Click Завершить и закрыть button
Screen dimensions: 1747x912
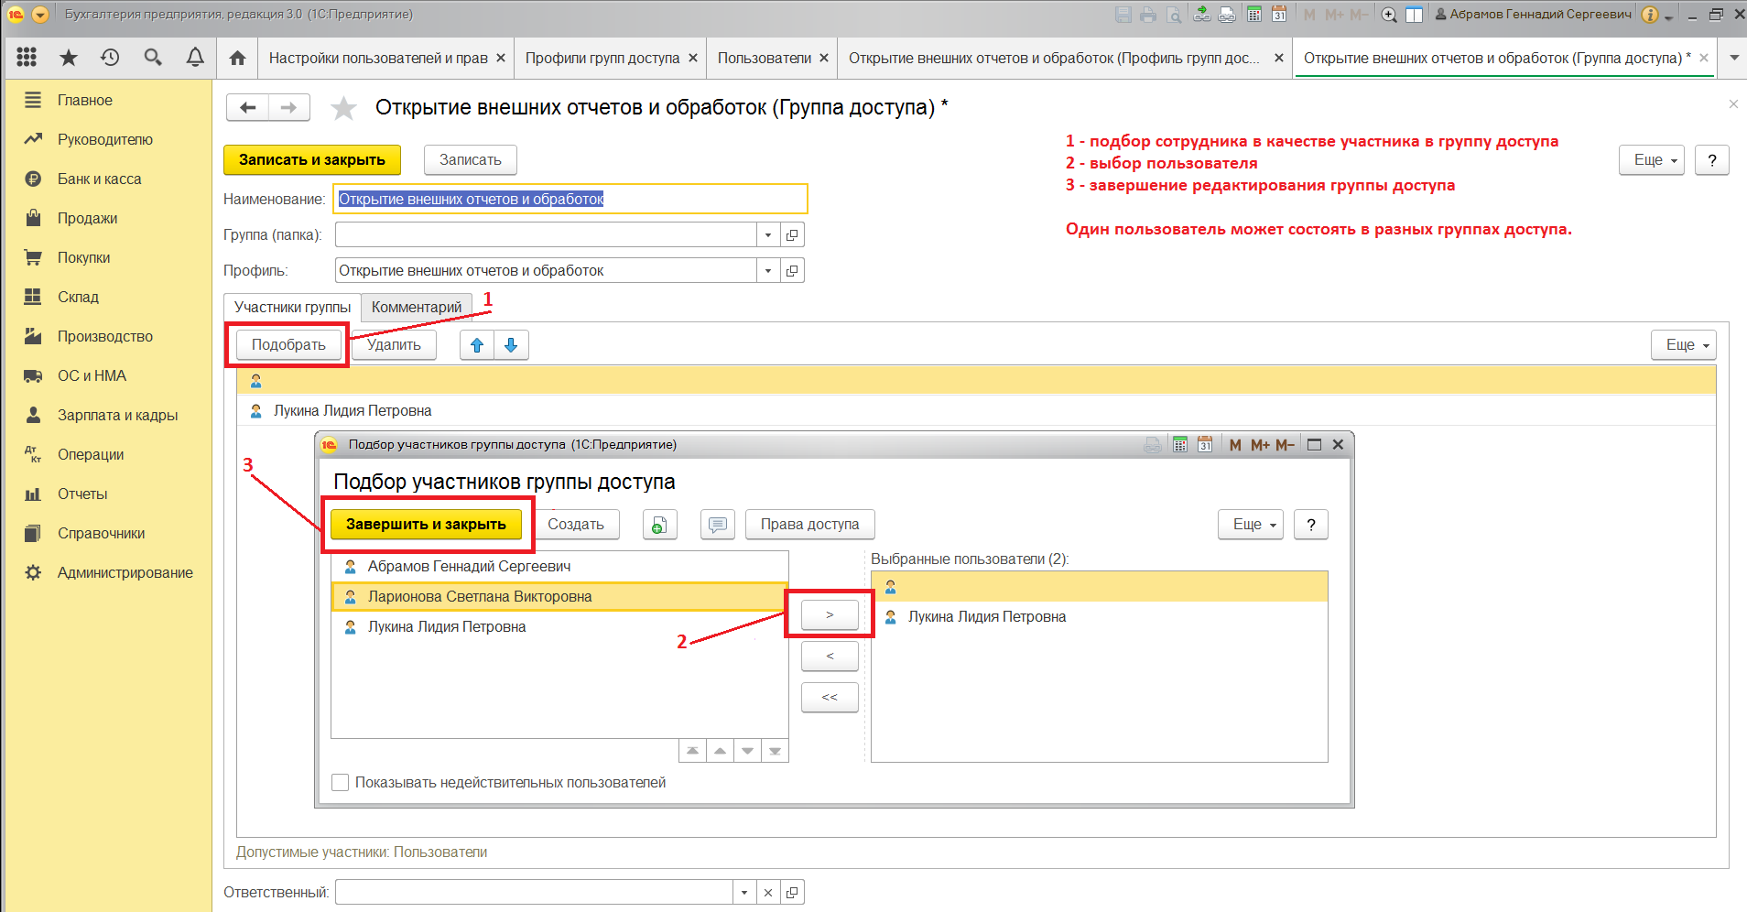[426, 525]
